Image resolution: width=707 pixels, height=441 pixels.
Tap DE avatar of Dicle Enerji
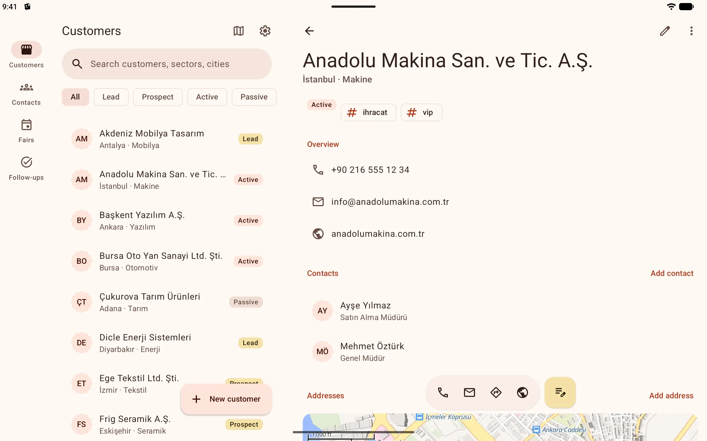[81, 343]
